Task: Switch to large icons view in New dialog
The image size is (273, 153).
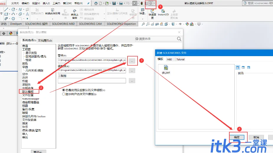Action: [x=238, y=67]
